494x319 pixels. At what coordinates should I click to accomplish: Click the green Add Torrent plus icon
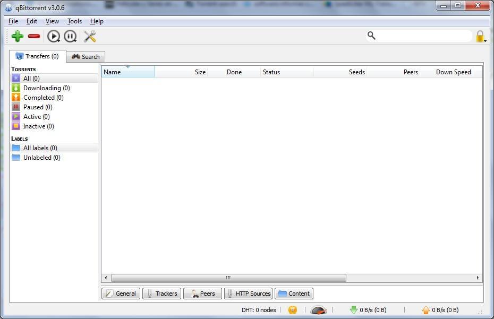pos(17,36)
